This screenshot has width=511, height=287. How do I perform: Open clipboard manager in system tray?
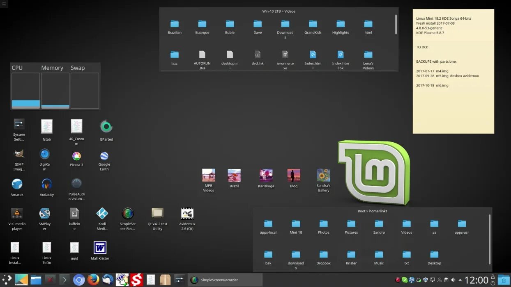[446, 280]
